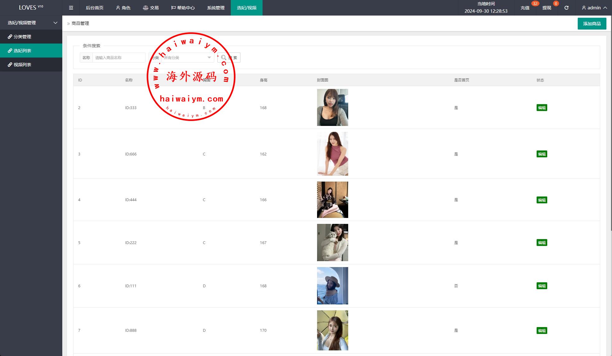This screenshot has width=612, height=356.
Task: Switch to 系统管理 top menu
Action: (216, 8)
